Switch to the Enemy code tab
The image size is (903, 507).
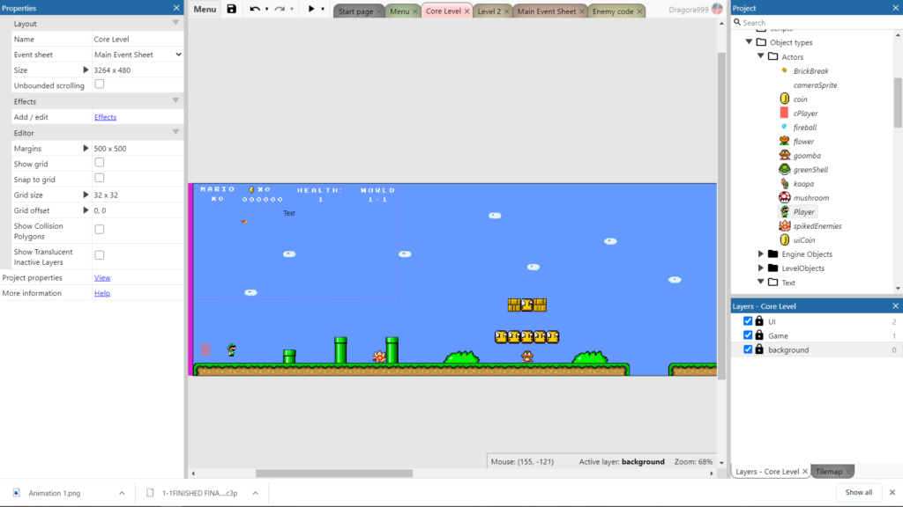(x=613, y=11)
